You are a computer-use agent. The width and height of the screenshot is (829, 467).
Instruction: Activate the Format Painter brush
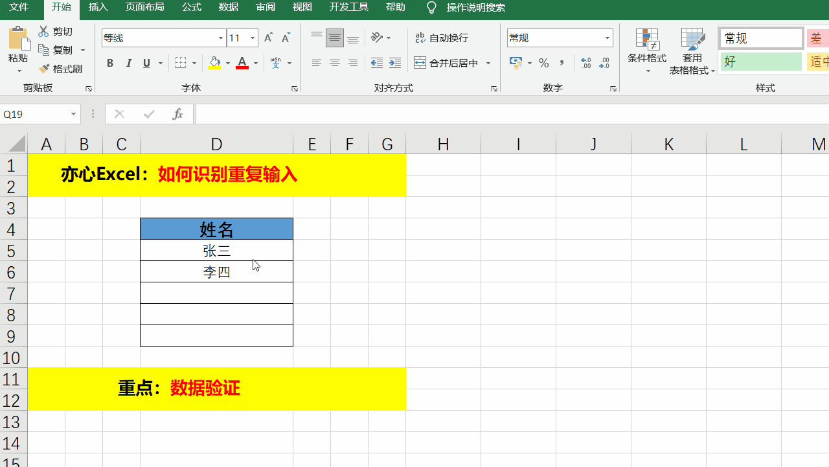click(44, 69)
